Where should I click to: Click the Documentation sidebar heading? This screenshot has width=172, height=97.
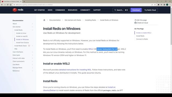18,20
